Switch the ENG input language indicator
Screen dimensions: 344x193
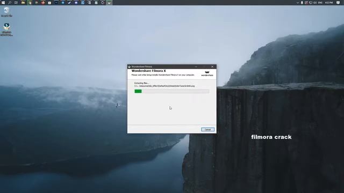[320, 3]
